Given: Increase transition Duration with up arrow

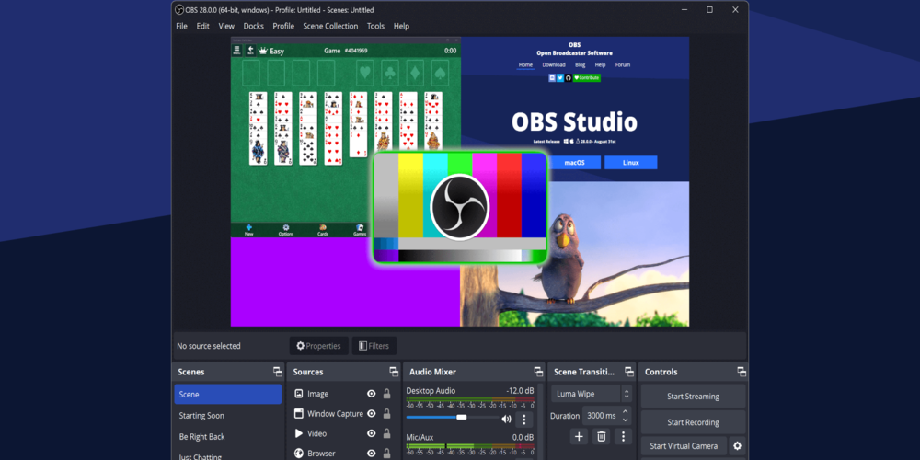Looking at the screenshot, I should click(626, 412).
